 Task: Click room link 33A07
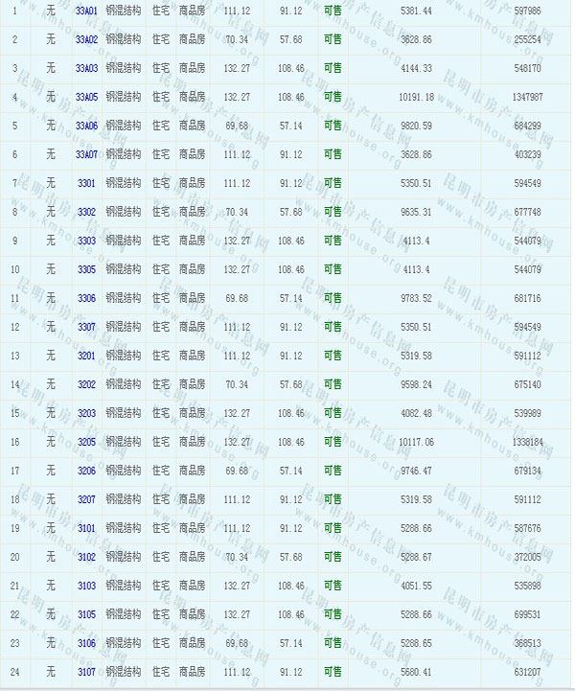pos(86,154)
